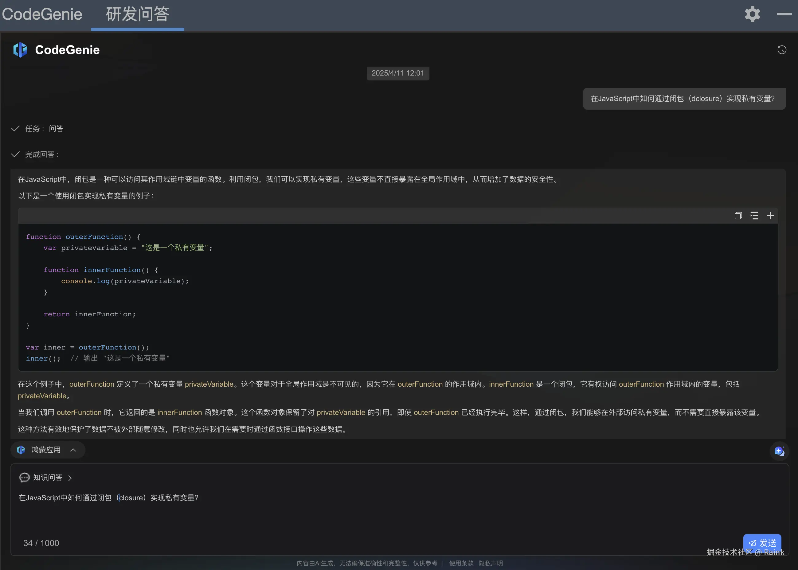Copy the code block with the copy icon
This screenshot has width=798, height=570.
click(738, 216)
